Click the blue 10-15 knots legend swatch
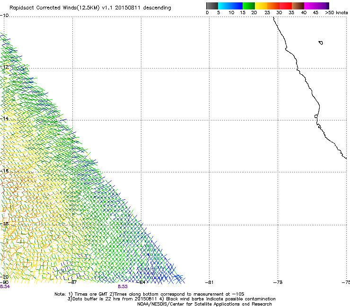Viewport: 350px width, 307px height. pos(236,6)
